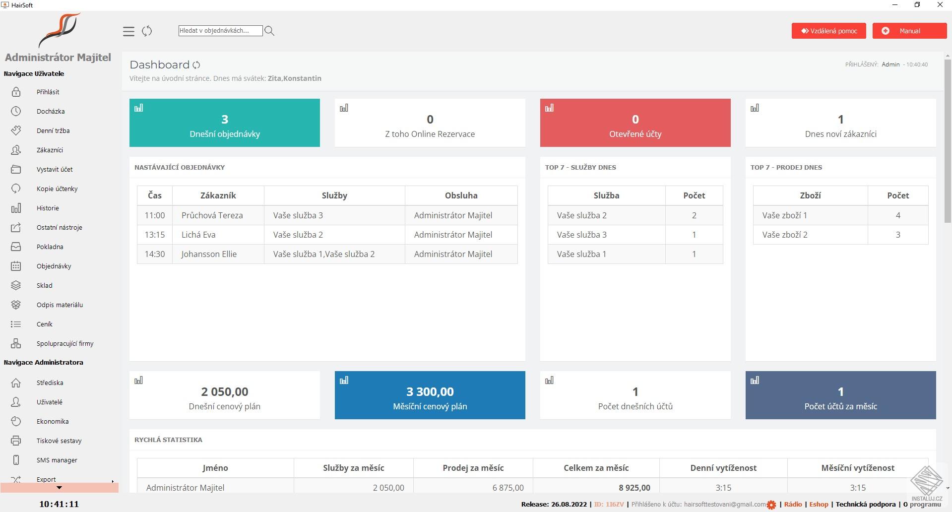The width and height of the screenshot is (952, 512).
Task: Click the person icon for Zákazníci
Action: coord(16,150)
